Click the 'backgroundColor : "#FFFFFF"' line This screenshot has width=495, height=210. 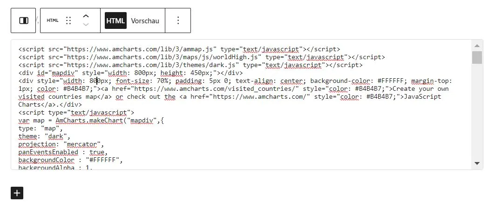pyautogui.click(x=70, y=160)
